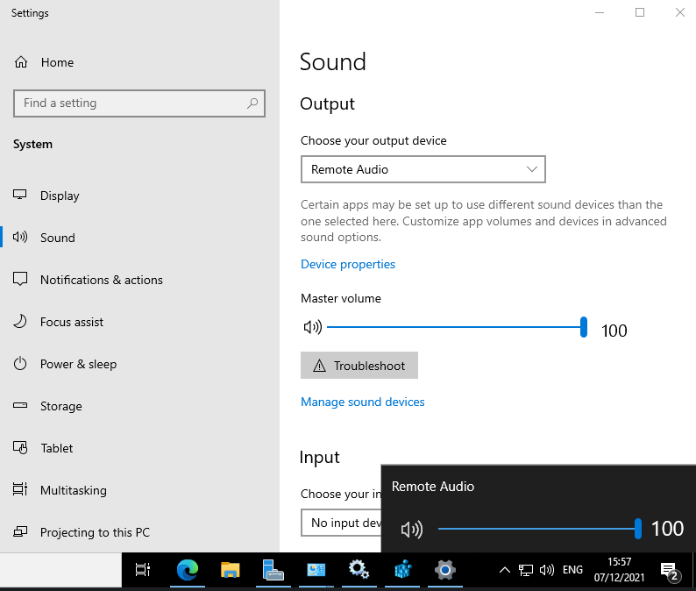Open the Storage settings section
The height and width of the screenshot is (591, 696).
[60, 406]
